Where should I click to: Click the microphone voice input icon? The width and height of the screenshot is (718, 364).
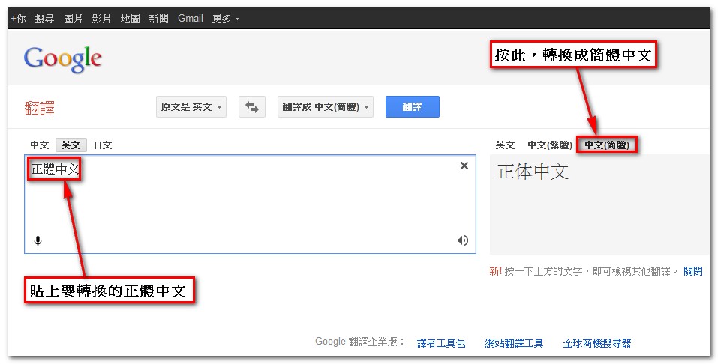point(38,240)
